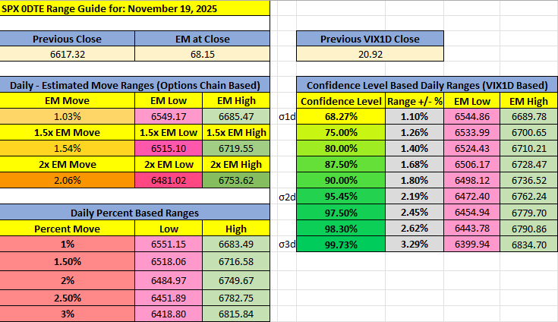Select the 6753.62 2x EM High value
The image size is (558, 322).
(236, 180)
